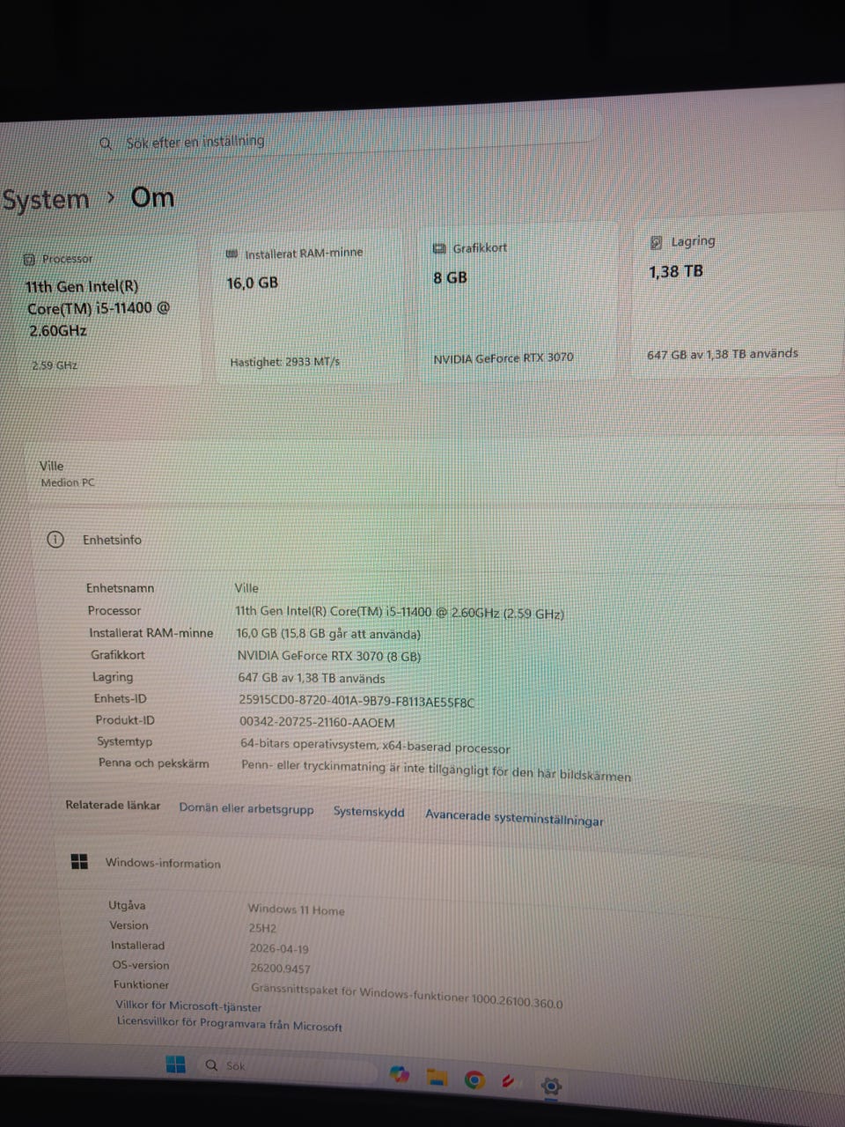The height and width of the screenshot is (1127, 845).
Task: Open the Domän eller arbetsgrupp link
Action: [246, 808]
